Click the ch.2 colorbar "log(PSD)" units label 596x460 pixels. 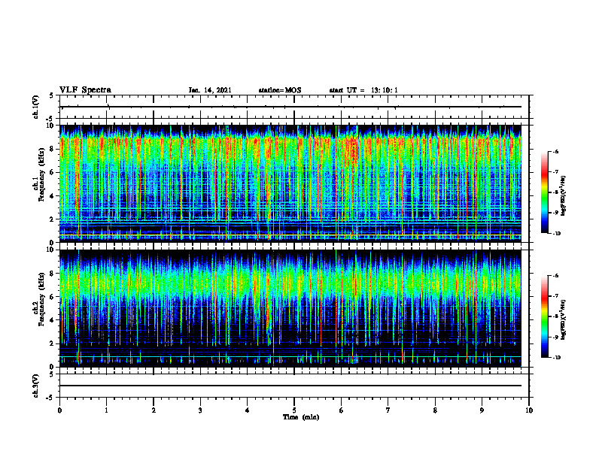pos(564,319)
